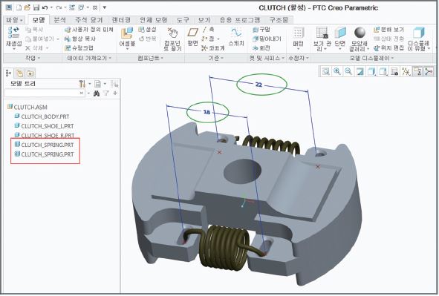Expand the 작업 group dropdown
The width and height of the screenshot is (439, 296).
pos(33,58)
